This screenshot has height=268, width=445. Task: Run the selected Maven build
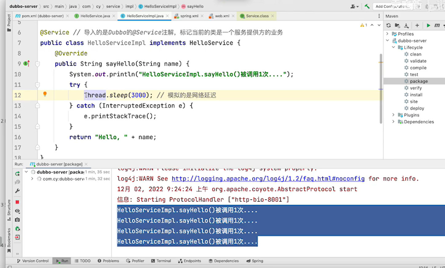pyautogui.click(x=428, y=26)
